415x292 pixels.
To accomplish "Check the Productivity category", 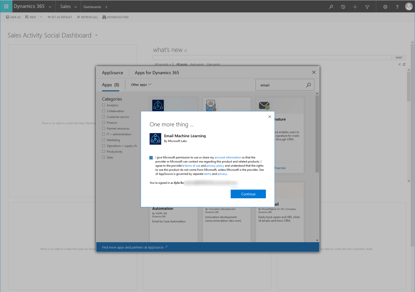I will [103, 151].
